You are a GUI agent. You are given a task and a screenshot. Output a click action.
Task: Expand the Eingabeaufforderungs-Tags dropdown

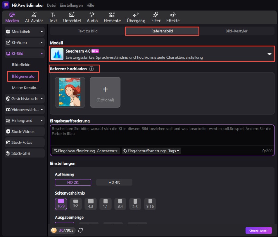[151, 151]
